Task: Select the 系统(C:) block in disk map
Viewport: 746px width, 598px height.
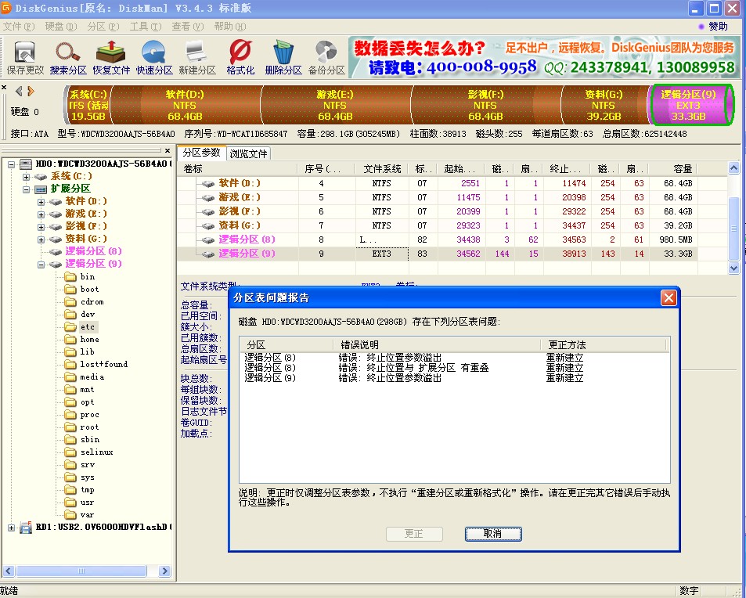Action: tap(88, 105)
